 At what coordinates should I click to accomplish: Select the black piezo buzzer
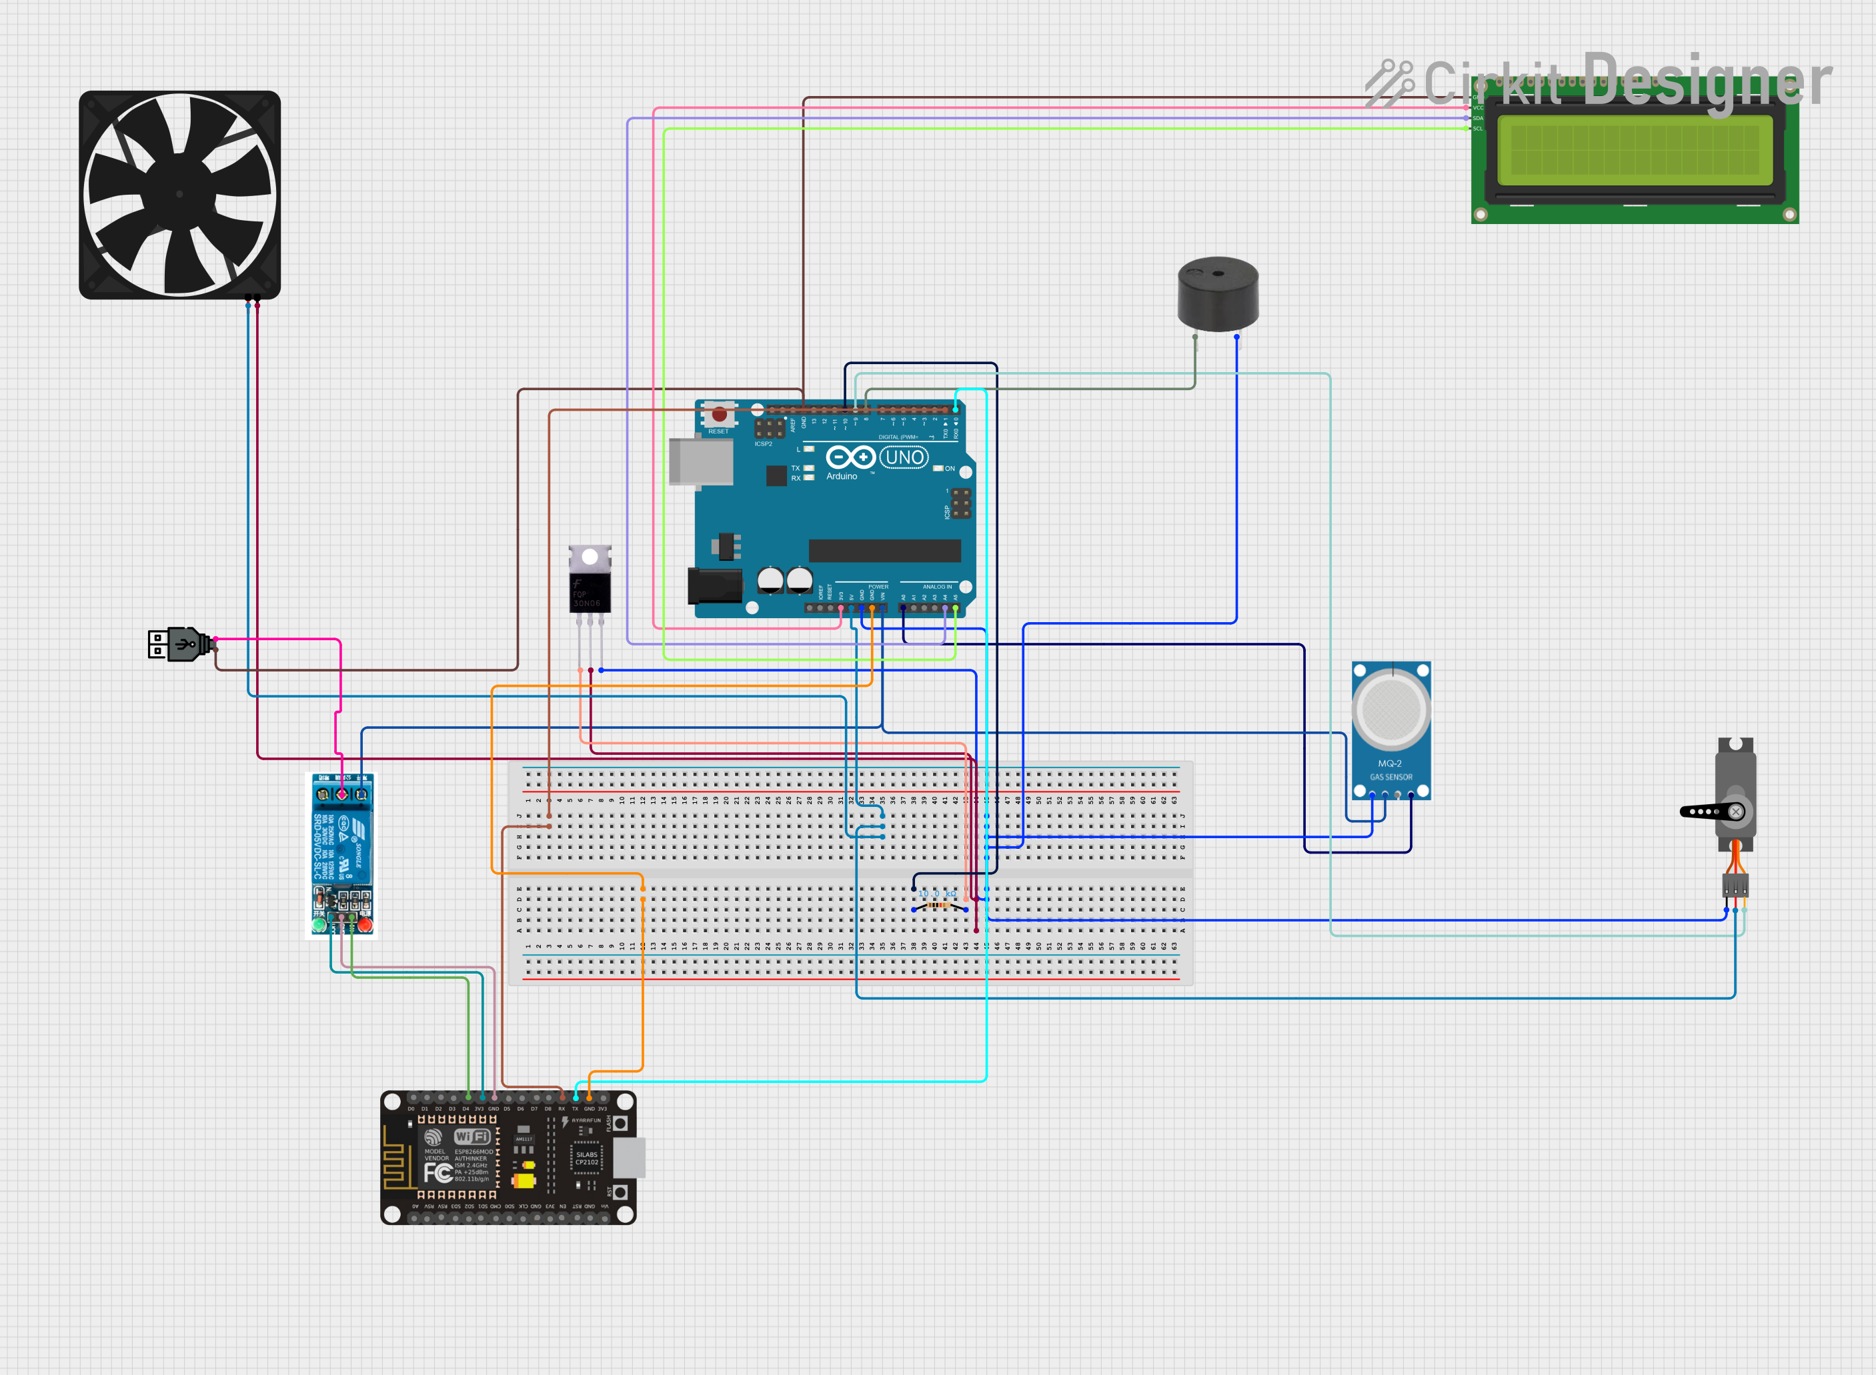(1218, 294)
